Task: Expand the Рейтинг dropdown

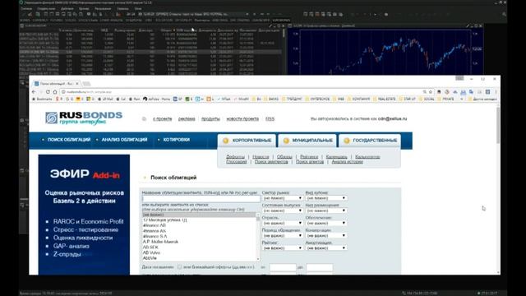Action: click(x=283, y=248)
